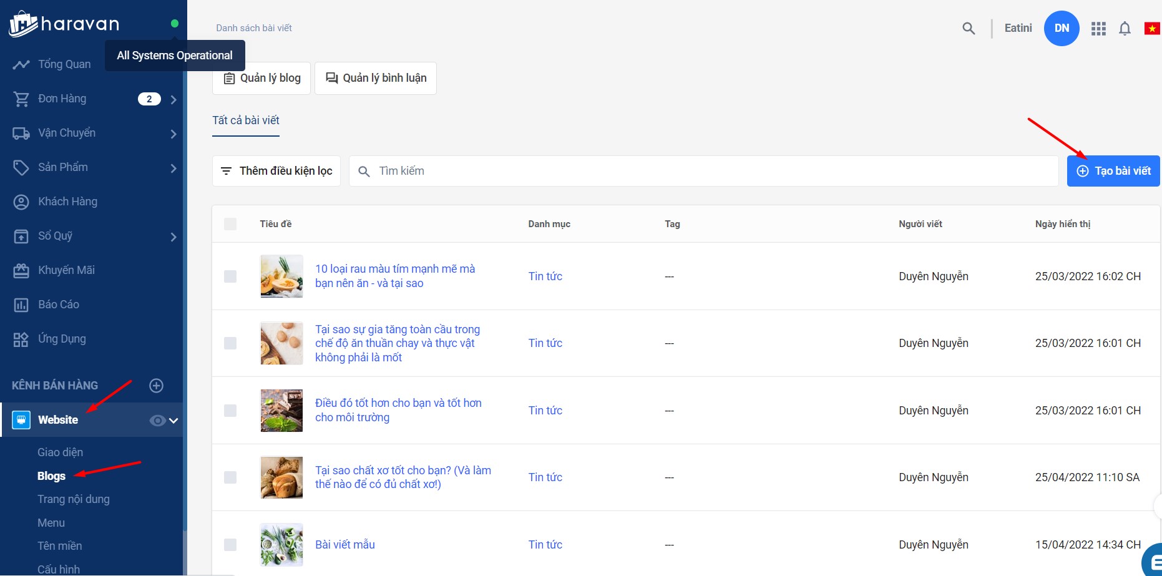Collapse the Website channel chevron

click(x=174, y=421)
